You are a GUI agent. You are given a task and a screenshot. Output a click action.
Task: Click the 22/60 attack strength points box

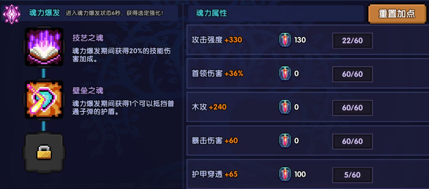(x=352, y=40)
